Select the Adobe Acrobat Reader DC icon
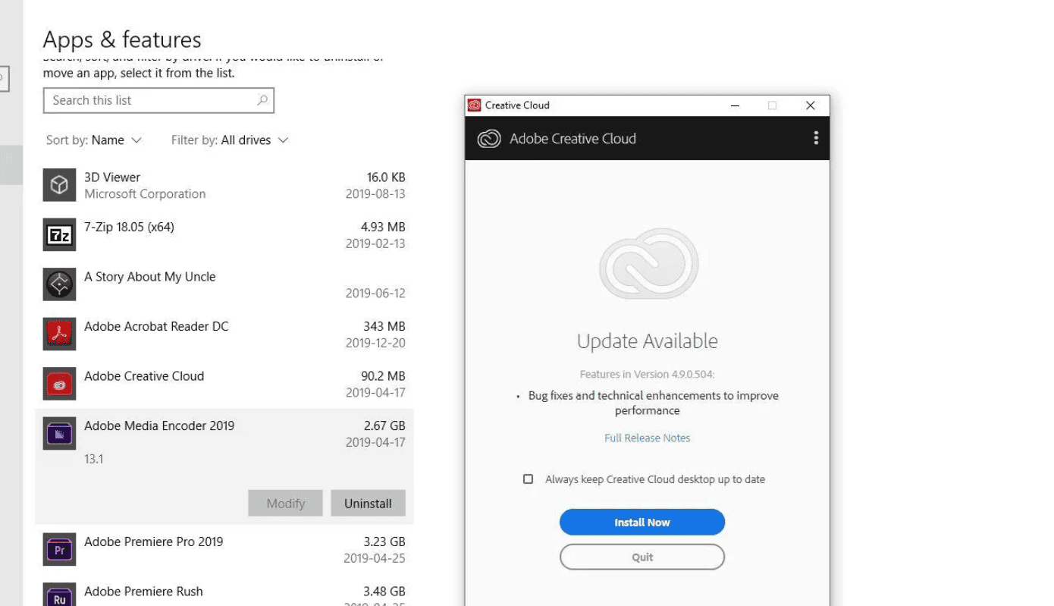The image size is (1054, 606). pos(59,334)
